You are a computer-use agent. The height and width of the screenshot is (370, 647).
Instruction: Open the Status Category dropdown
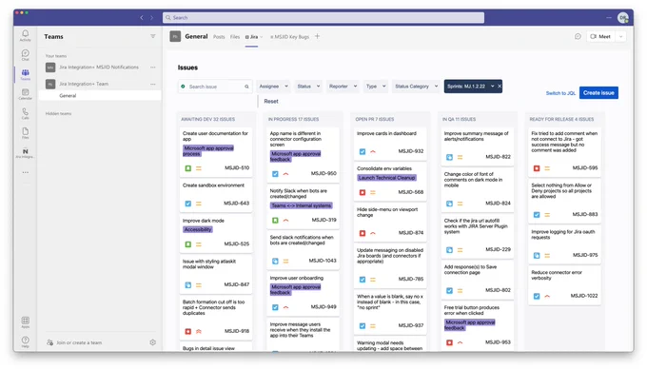click(416, 87)
